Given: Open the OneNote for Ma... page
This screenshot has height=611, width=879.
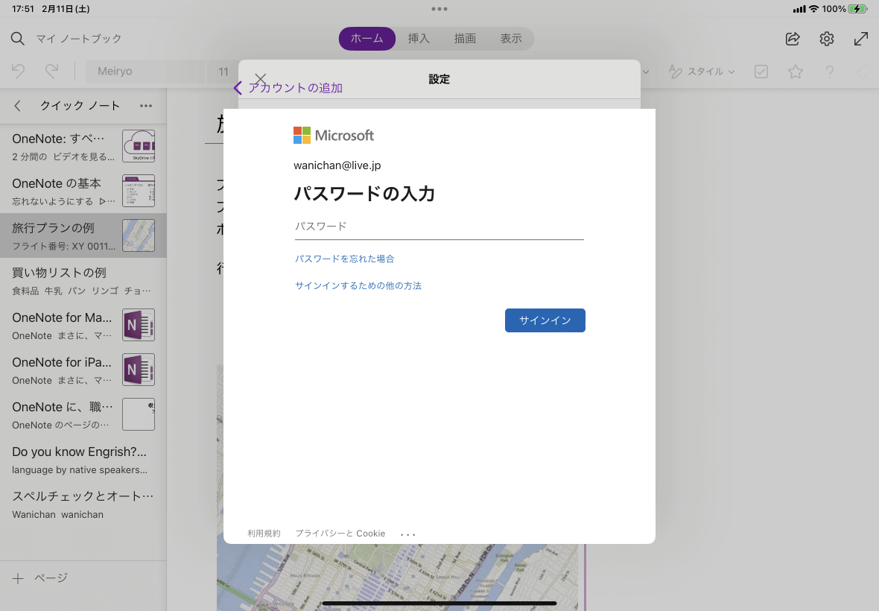Looking at the screenshot, I should pos(83,325).
